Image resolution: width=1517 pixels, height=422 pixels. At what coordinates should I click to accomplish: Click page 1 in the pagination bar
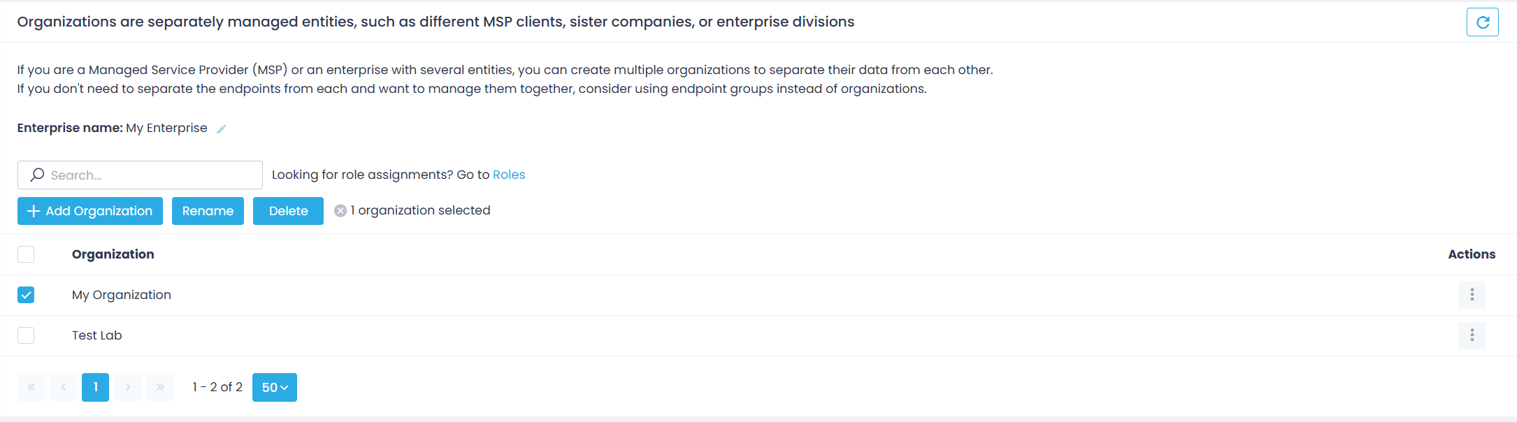click(95, 386)
